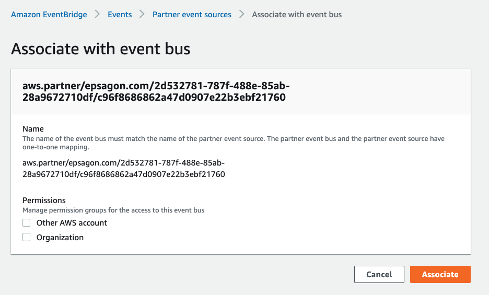The width and height of the screenshot is (489, 295).
Task: Click the bold event source name header
Action: pyautogui.click(x=156, y=91)
